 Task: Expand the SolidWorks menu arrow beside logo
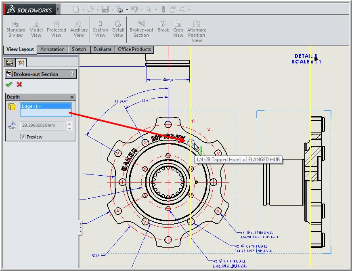pyautogui.click(x=58, y=9)
